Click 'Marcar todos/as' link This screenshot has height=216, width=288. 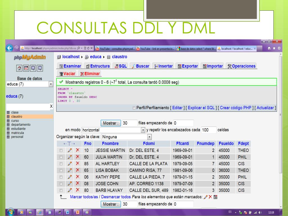point(84,197)
